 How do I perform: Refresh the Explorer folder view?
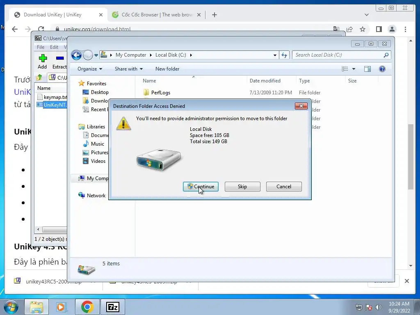[284, 55]
